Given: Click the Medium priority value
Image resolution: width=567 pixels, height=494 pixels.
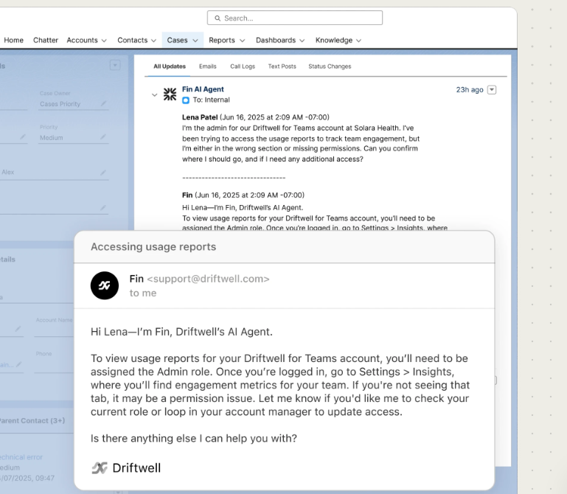Looking at the screenshot, I should coord(52,138).
